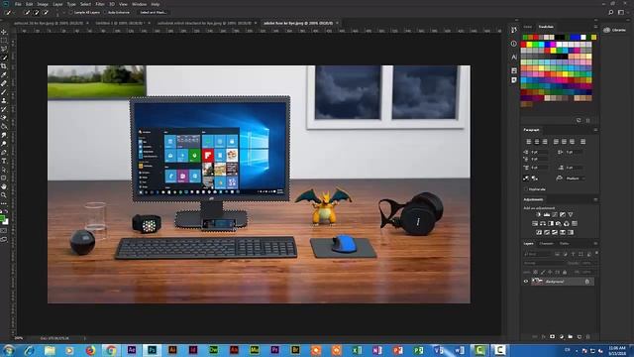Open the Paragraph panel menu
The height and width of the screenshot is (357, 634).
click(595, 130)
